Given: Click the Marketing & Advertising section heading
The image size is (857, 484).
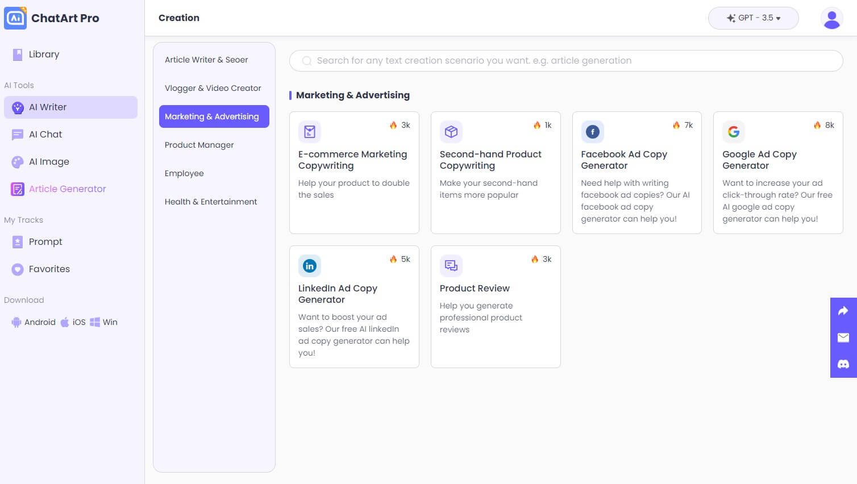Looking at the screenshot, I should click(x=353, y=95).
